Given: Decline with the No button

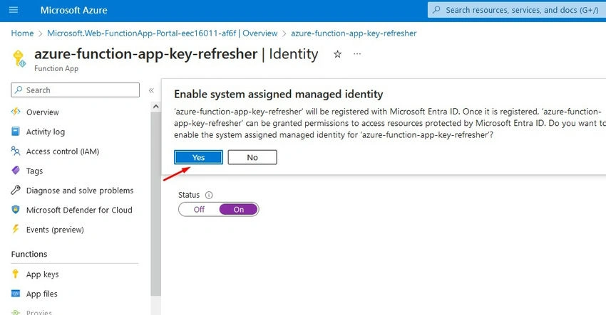Looking at the screenshot, I should pyautogui.click(x=252, y=157).
